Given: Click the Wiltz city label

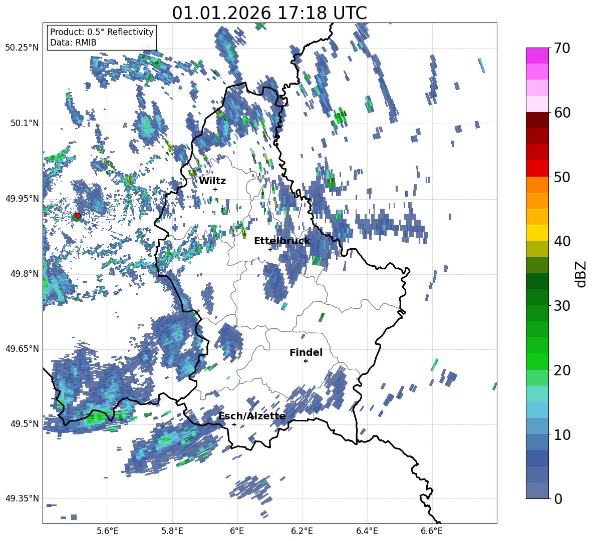Looking at the screenshot, I should point(212,181).
